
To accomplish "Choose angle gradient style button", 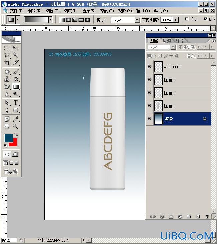I will pos(75,20).
